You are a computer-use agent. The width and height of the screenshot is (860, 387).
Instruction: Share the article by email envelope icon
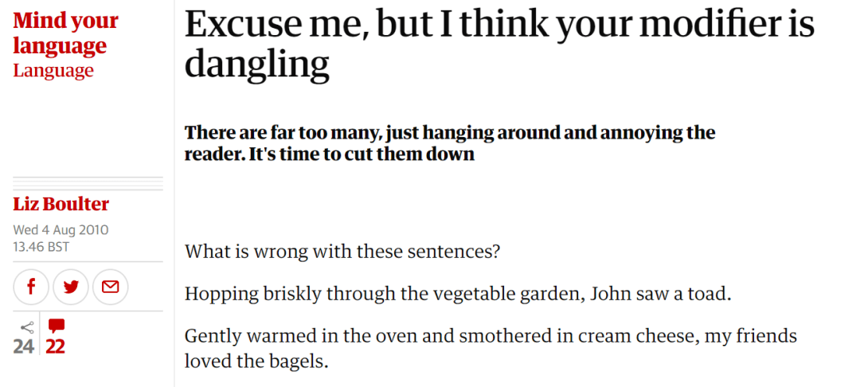point(110,287)
